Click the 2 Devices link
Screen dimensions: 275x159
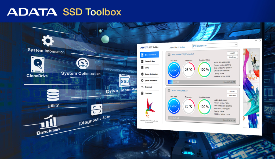coord(182,47)
